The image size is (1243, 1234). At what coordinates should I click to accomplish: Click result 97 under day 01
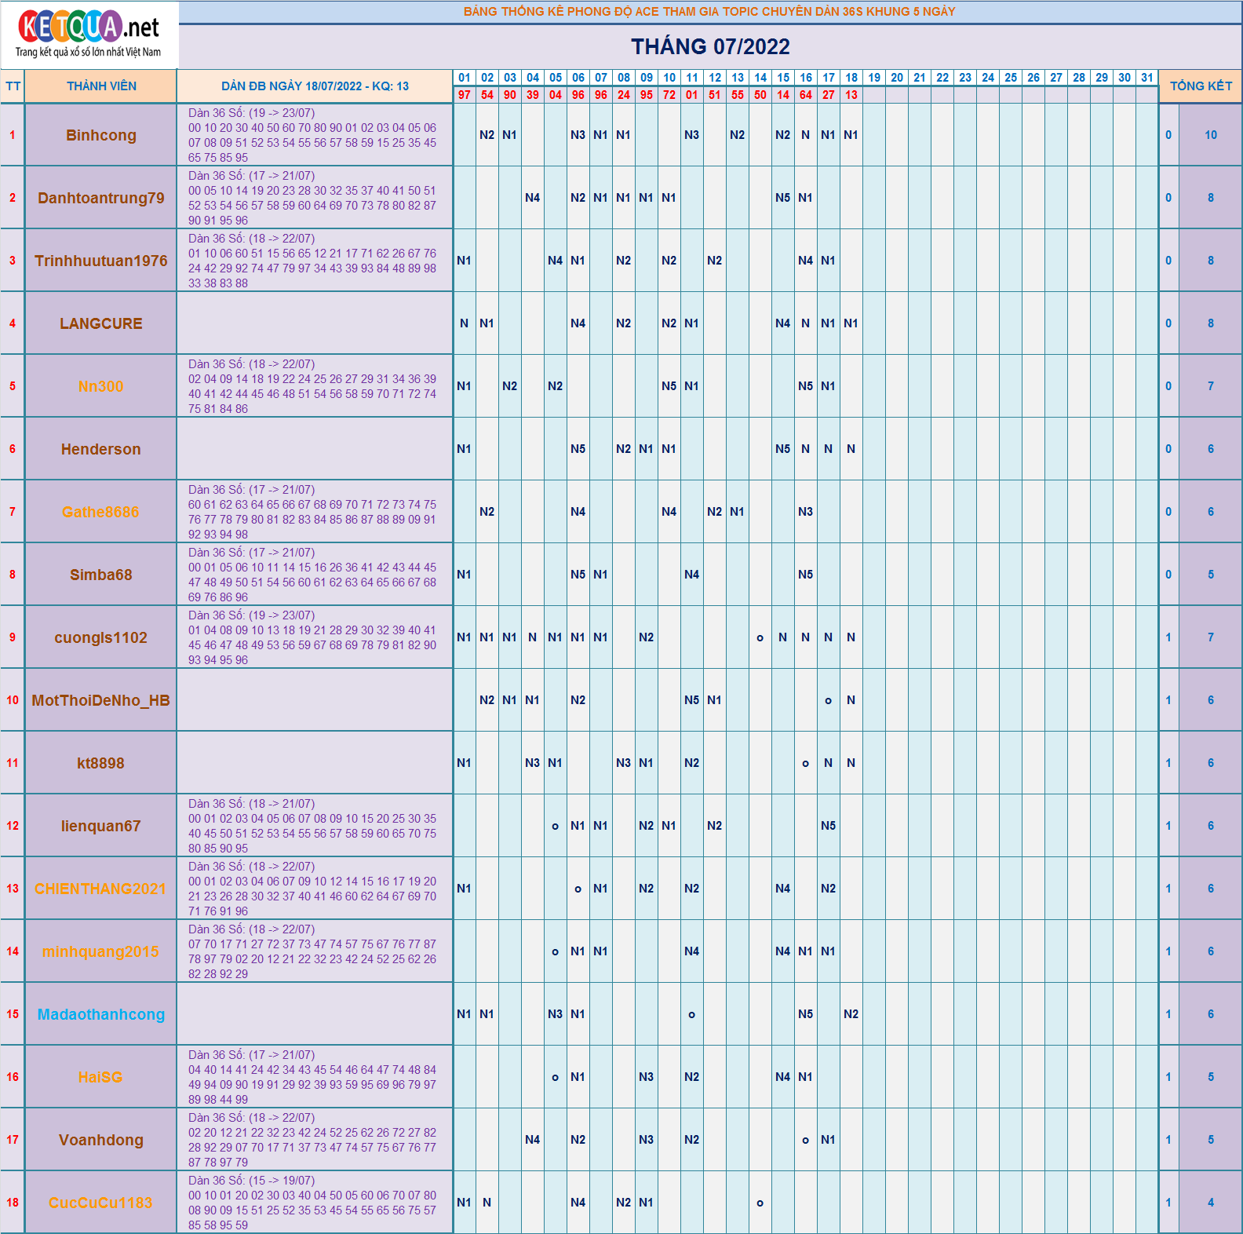point(465,95)
